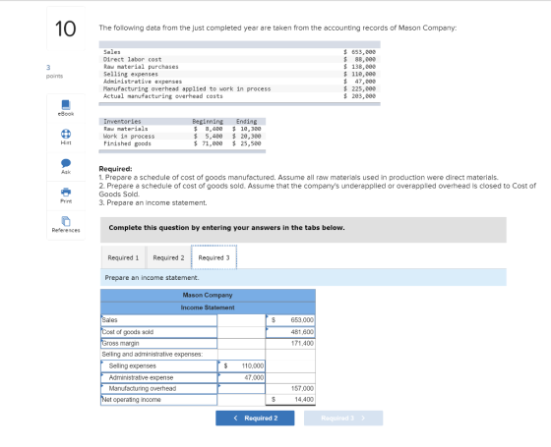551x447 pixels.
Task: Click the Selling expenses $ 110,000 data row
Action: (x=239, y=74)
